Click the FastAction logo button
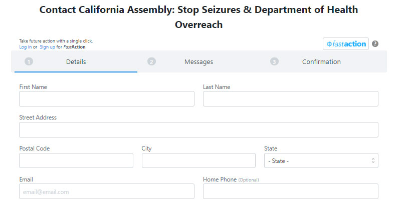The width and height of the screenshot is (405, 221). (x=346, y=44)
